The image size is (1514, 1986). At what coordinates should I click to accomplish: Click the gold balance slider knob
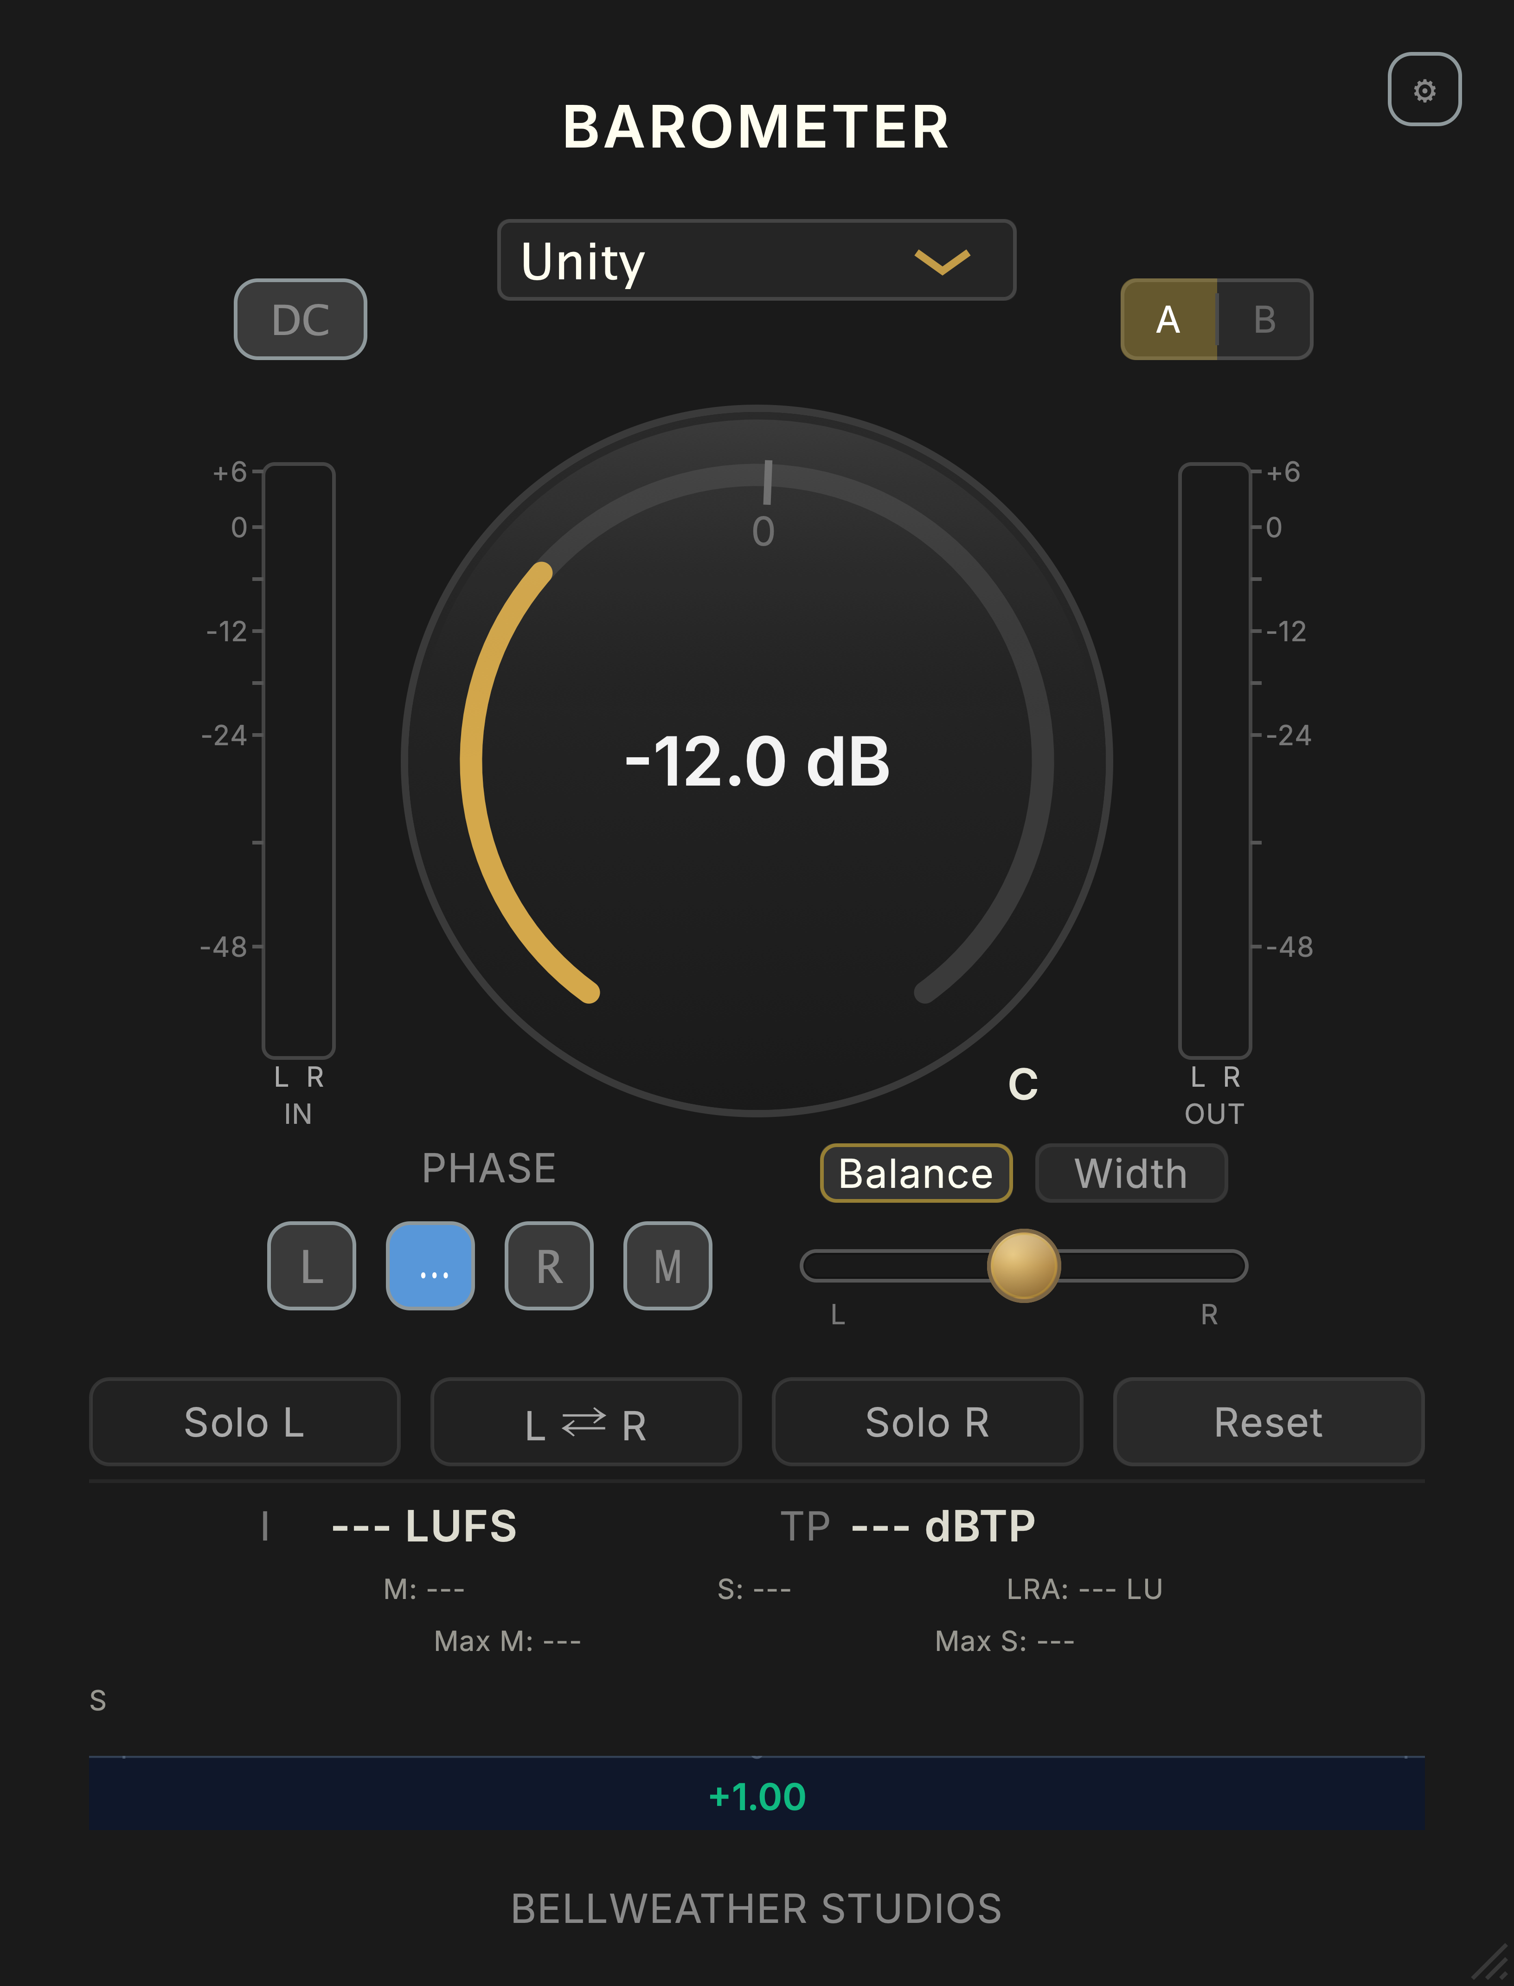[x=1024, y=1266]
